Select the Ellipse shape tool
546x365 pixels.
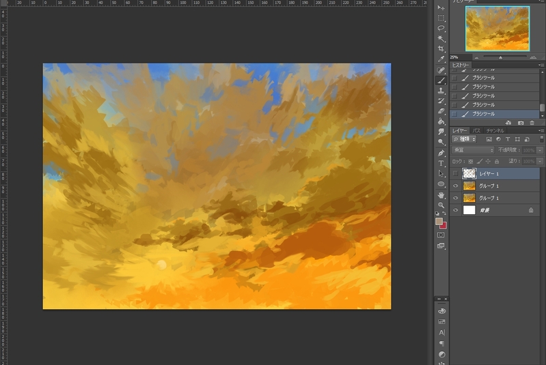441,184
